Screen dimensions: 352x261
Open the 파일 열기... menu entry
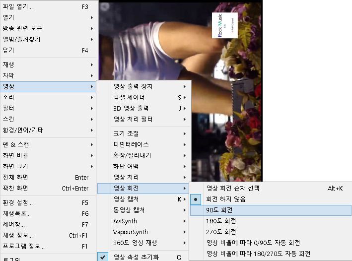[x=48, y=7]
